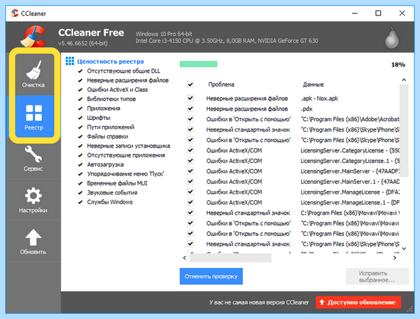Uncheck the .pdx result row checkbox
Screen dimensions: 420x319
pos(190,108)
